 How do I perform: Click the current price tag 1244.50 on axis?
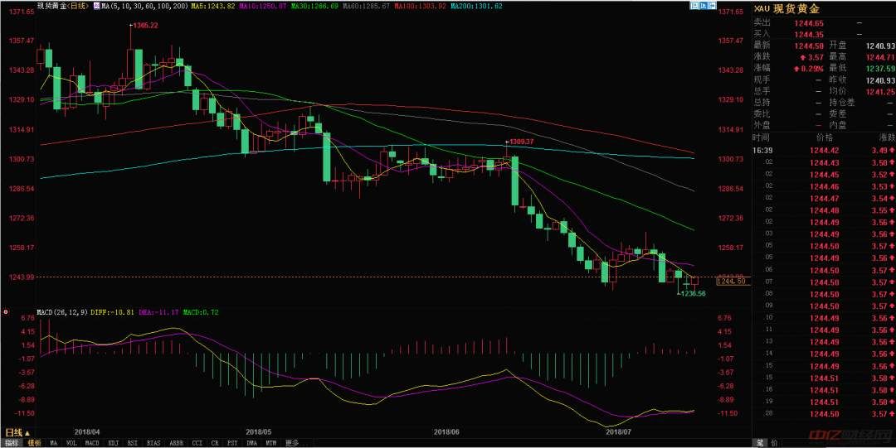pos(733,282)
